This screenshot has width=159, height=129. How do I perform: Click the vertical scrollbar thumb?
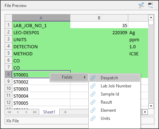click(x=151, y=23)
